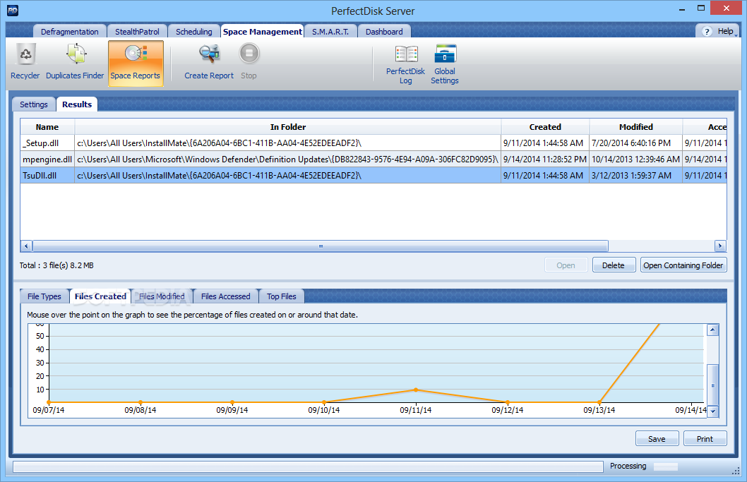Go to the Dashboard tab
Screen dimensions: 747x482
384,32
